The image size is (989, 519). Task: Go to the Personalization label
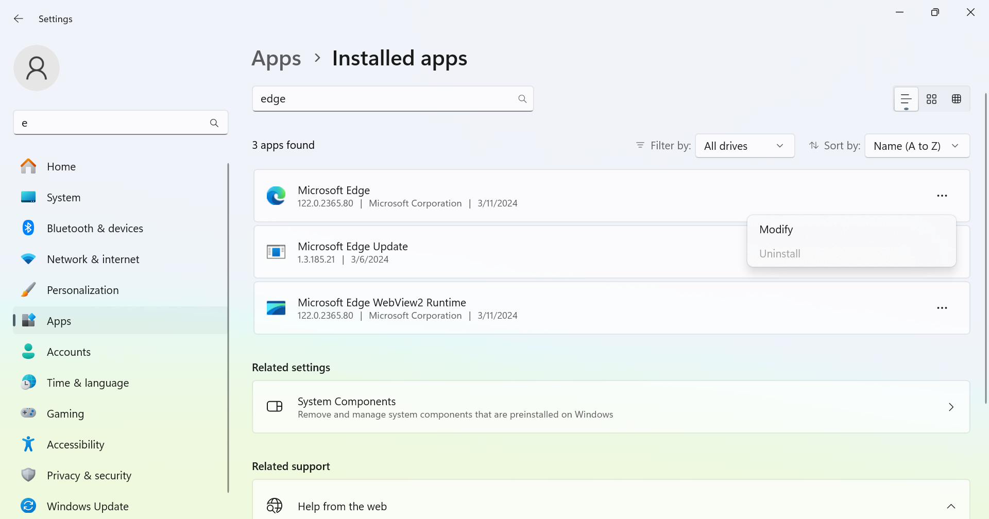click(82, 290)
